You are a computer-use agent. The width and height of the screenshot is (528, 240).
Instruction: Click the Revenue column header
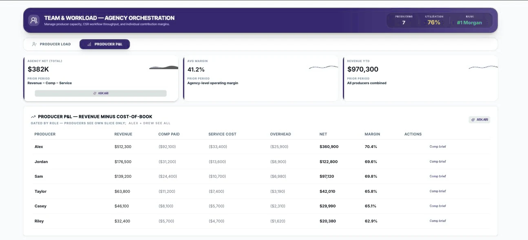123,134
